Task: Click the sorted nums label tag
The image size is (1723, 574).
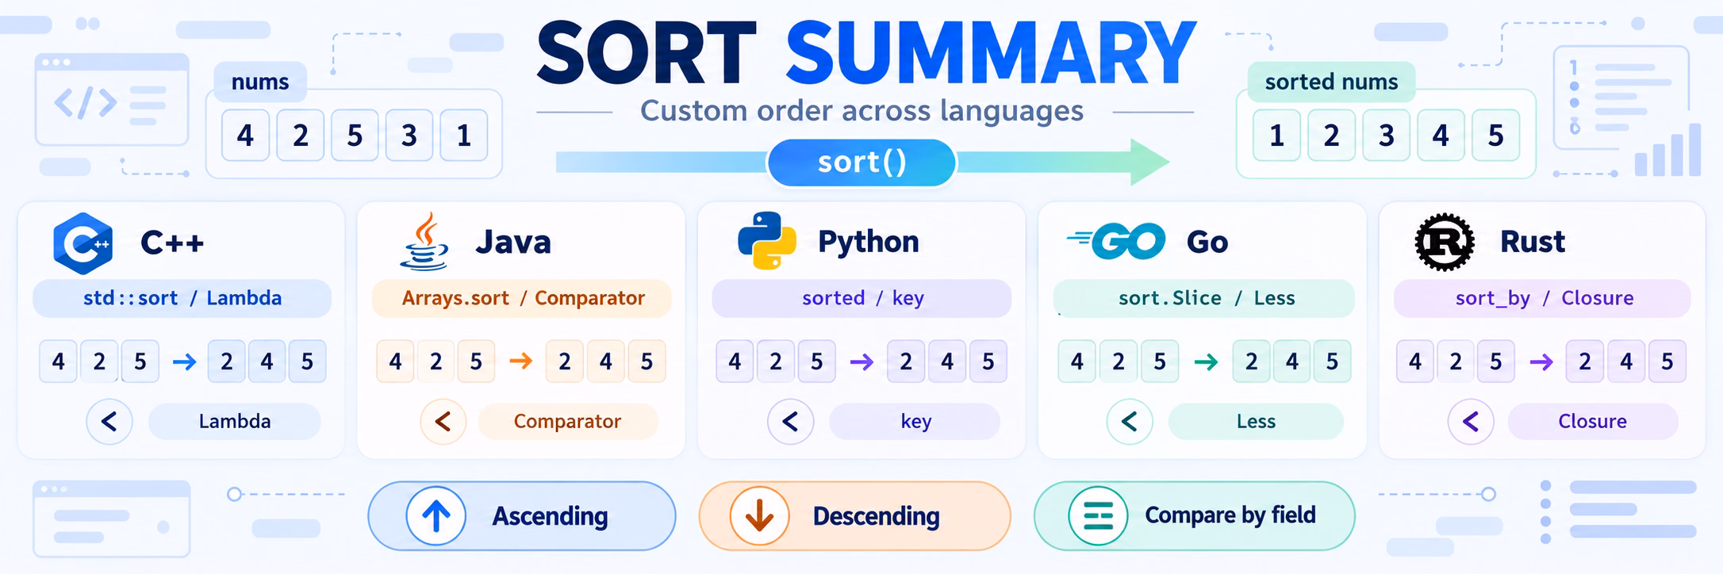Action: point(1331,82)
